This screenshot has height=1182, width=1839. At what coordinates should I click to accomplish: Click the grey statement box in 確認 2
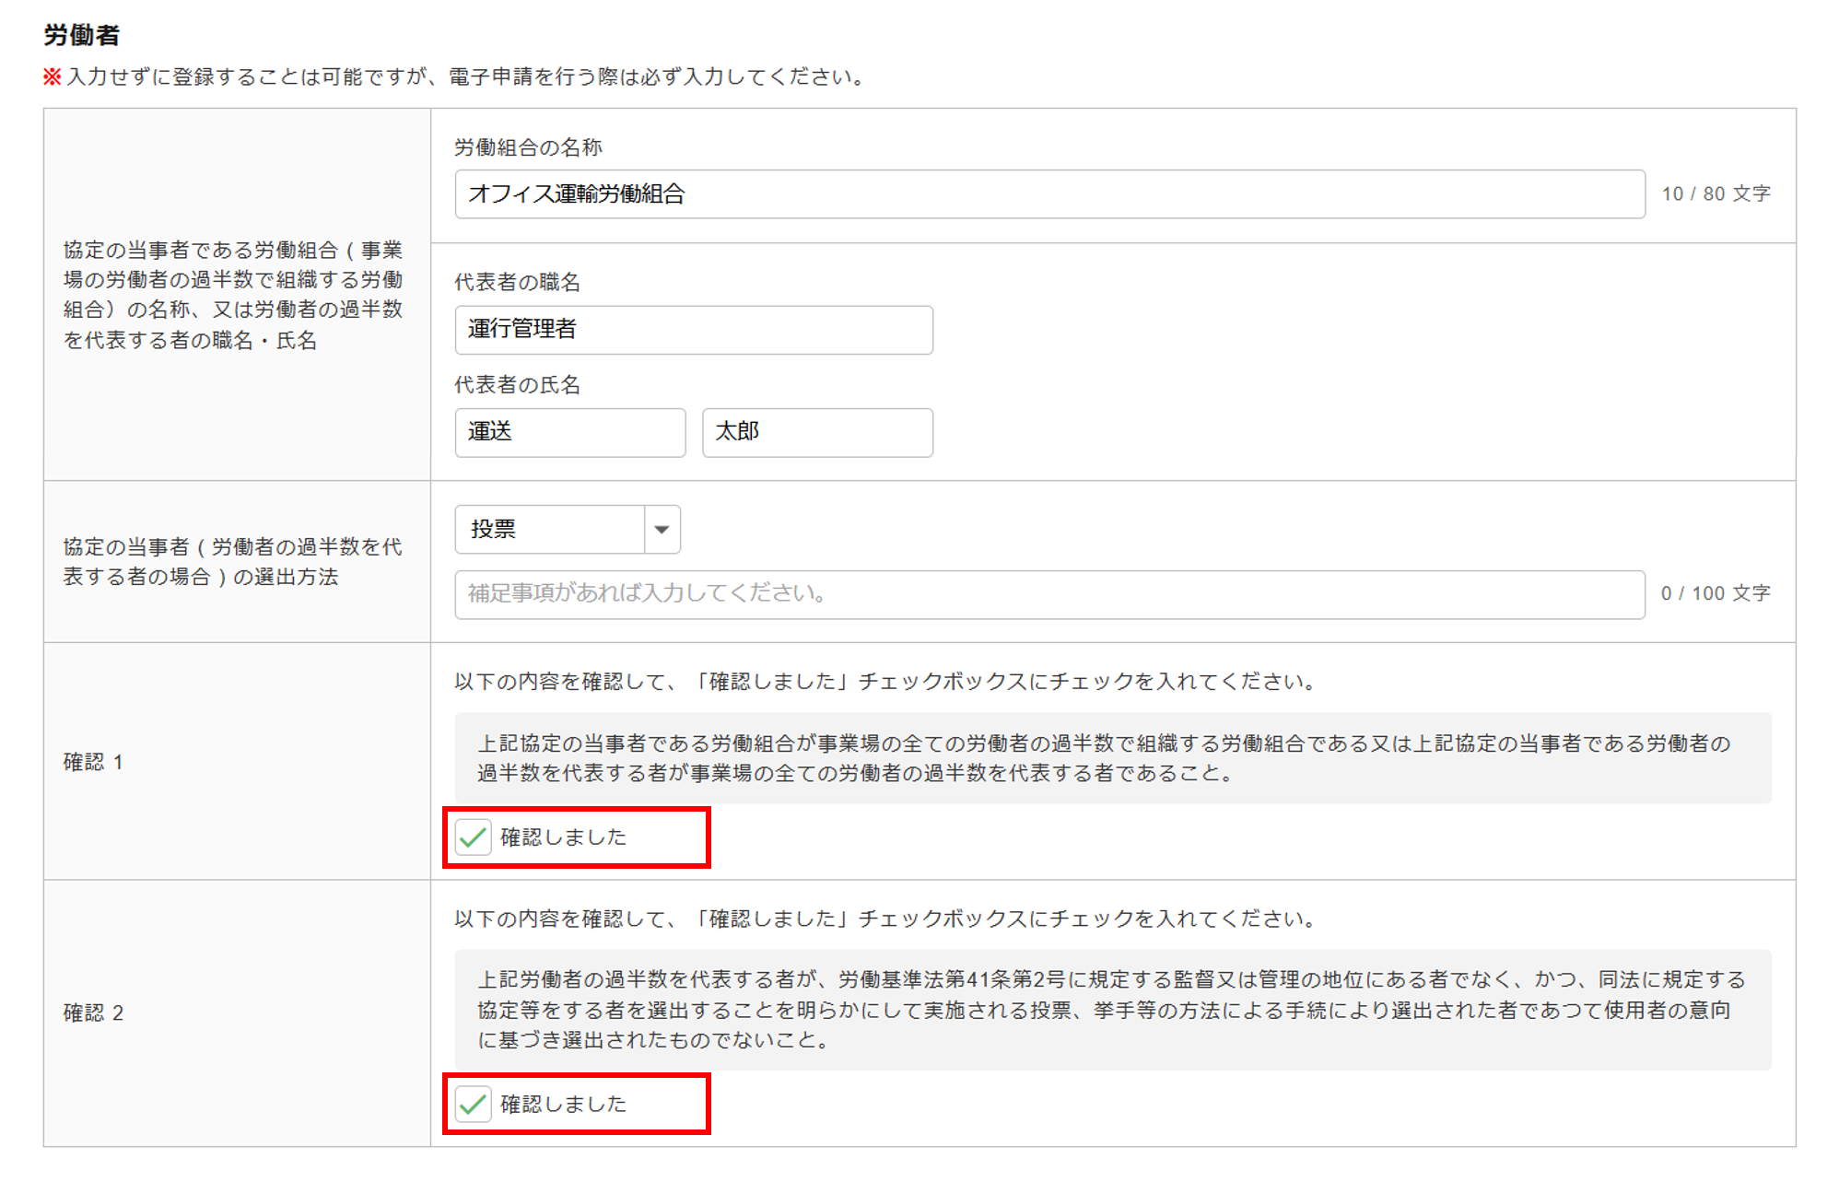1111,1010
